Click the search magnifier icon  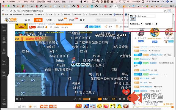pos(115,20)
